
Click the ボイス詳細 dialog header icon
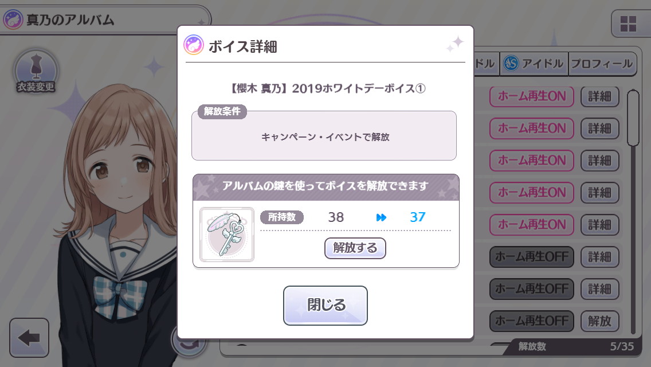coord(194,45)
